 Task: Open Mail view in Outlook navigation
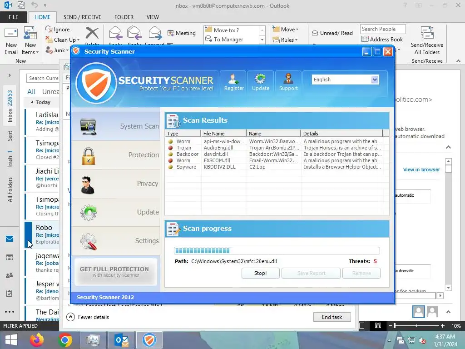click(x=10, y=239)
